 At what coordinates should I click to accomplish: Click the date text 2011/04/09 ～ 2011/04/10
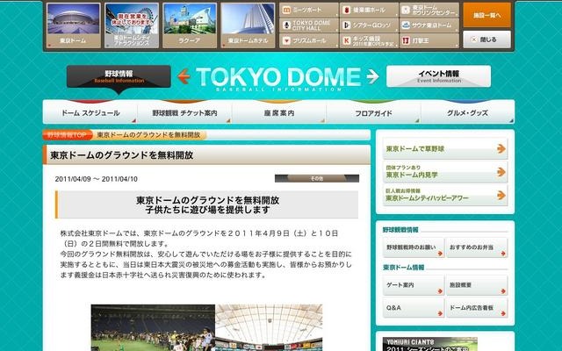96,179
